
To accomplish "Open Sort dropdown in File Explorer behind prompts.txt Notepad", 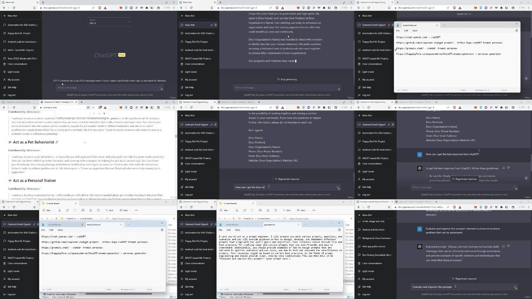I will coord(287,210).
